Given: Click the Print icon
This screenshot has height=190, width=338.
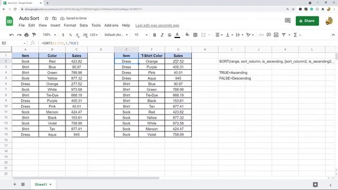Looking at the screenshot, I should (26, 35).
